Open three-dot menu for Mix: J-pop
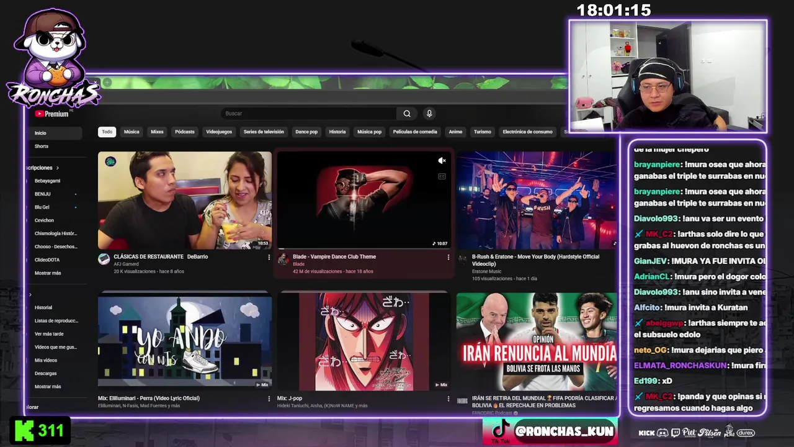 click(x=448, y=399)
